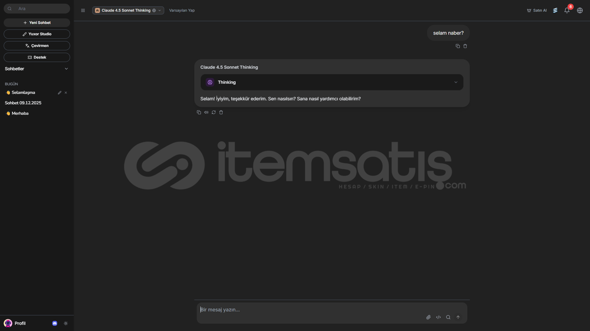Image resolution: width=590 pixels, height=331 pixels.
Task: Open the Discord icon next to Profil
Action: click(x=55, y=323)
